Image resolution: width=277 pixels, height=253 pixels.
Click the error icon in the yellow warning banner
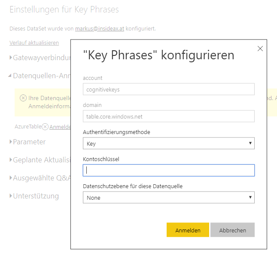[x=23, y=98]
